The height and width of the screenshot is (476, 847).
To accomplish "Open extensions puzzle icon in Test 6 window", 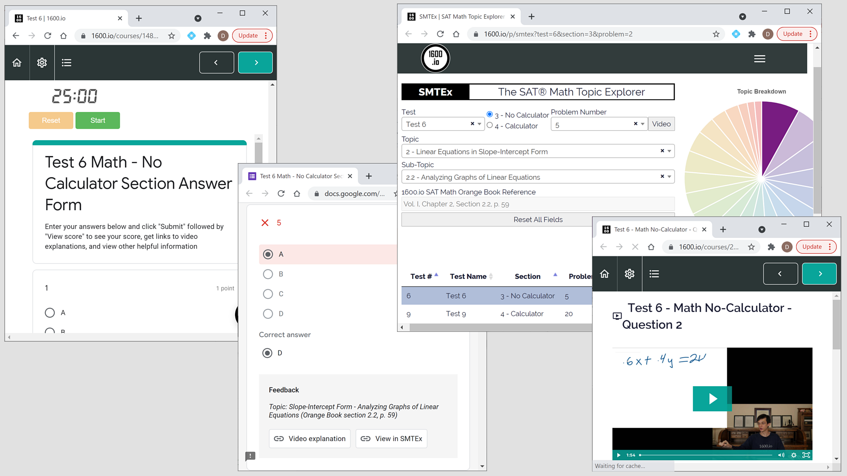I will (x=207, y=36).
